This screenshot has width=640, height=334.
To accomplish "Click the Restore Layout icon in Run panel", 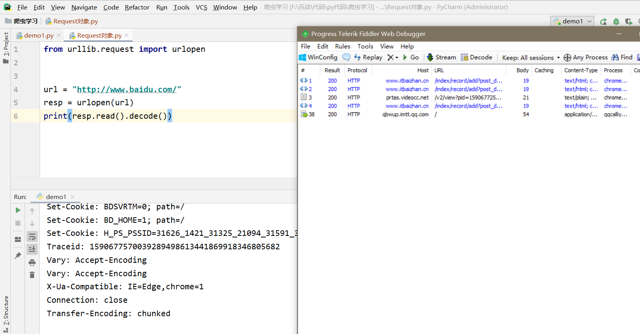I will pos(18,239).
